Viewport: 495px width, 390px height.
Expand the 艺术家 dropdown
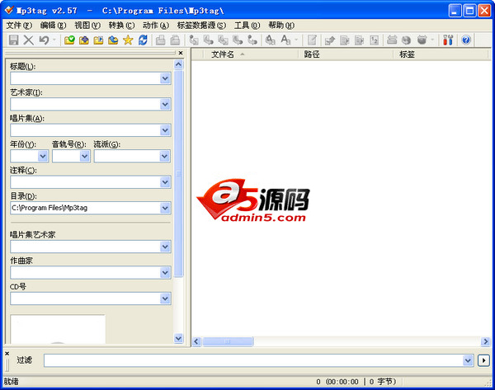click(165, 104)
